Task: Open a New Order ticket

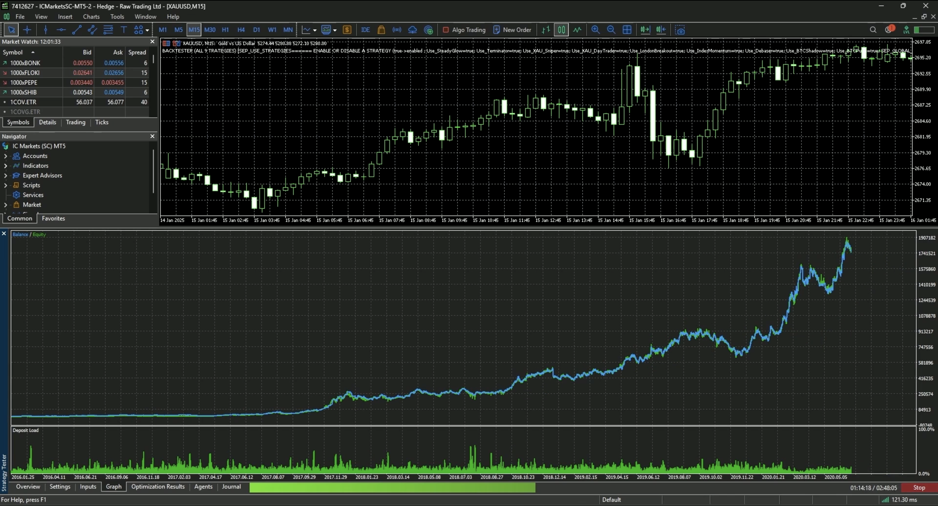Action: pos(512,30)
